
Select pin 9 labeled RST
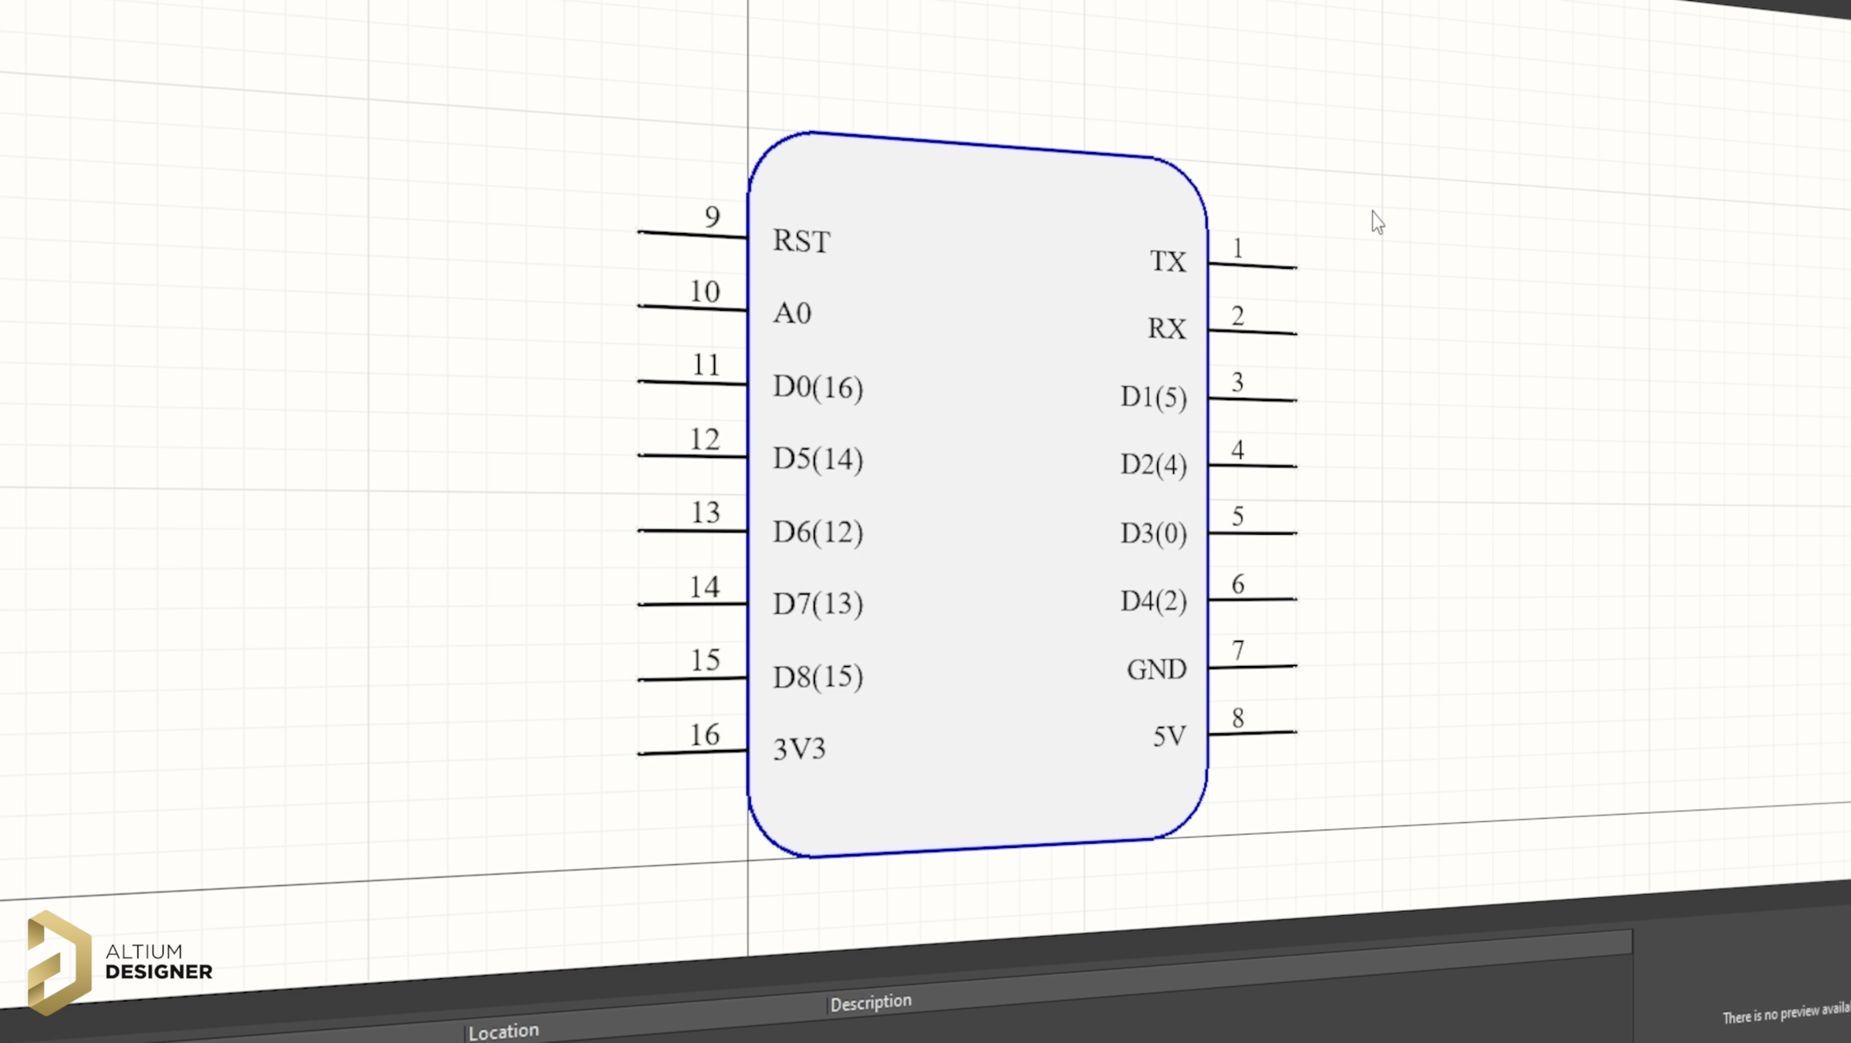692,234
